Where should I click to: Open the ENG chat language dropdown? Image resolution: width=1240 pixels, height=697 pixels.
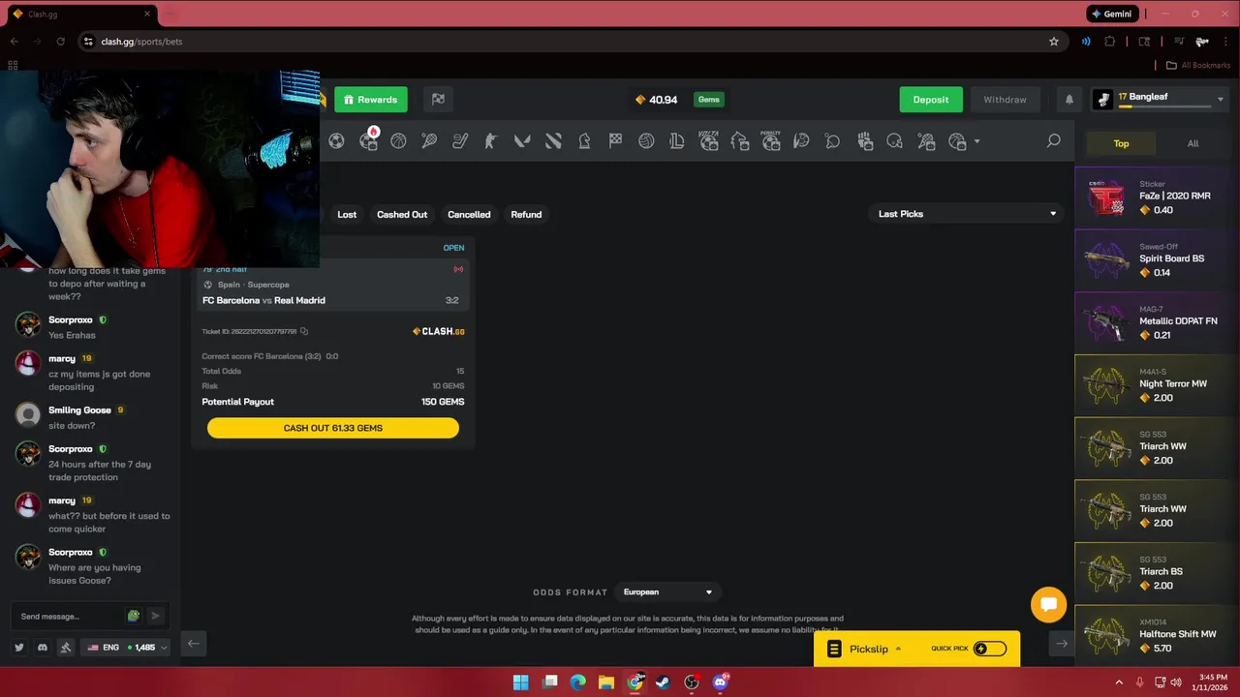127,647
